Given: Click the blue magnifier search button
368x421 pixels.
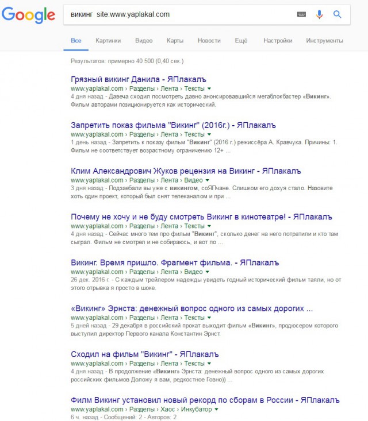Looking at the screenshot, I should click(337, 14).
